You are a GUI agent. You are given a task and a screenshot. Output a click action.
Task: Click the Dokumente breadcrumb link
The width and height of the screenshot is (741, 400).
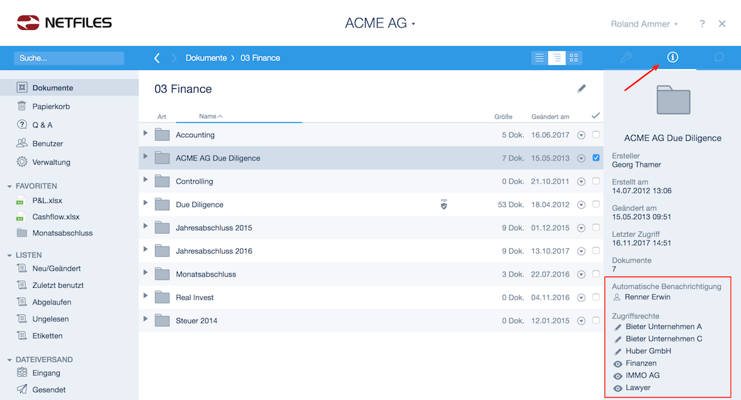click(x=206, y=58)
